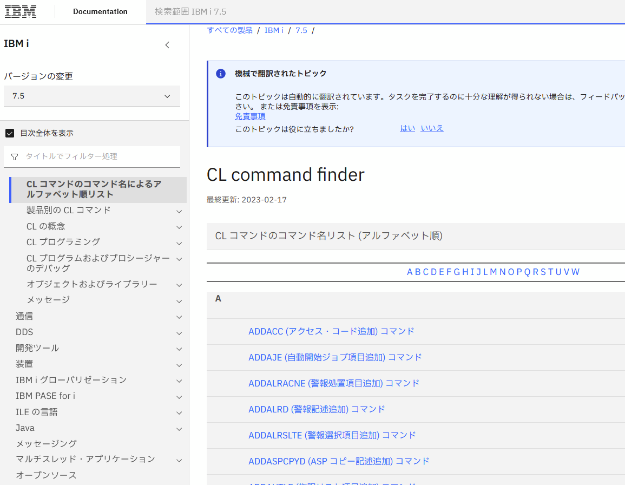Click the search input field
The width and height of the screenshot is (625, 485).
(x=379, y=11)
